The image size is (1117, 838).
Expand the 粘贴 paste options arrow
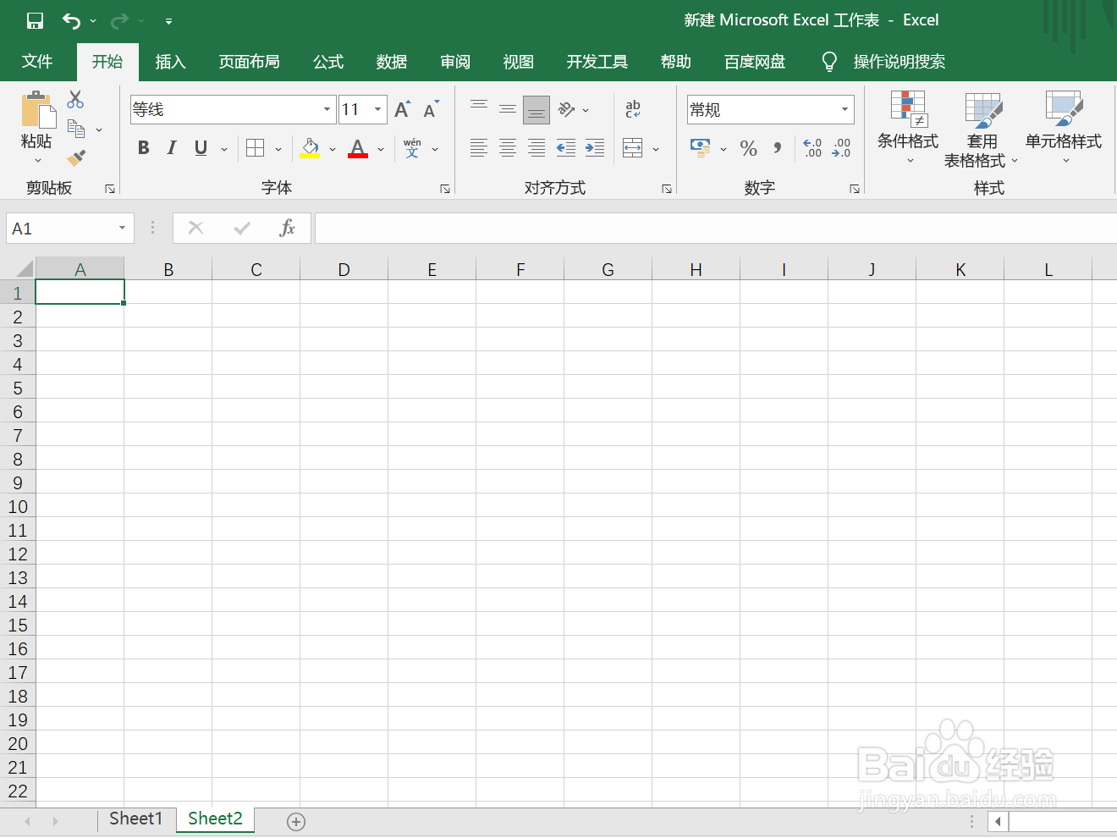coord(37,160)
